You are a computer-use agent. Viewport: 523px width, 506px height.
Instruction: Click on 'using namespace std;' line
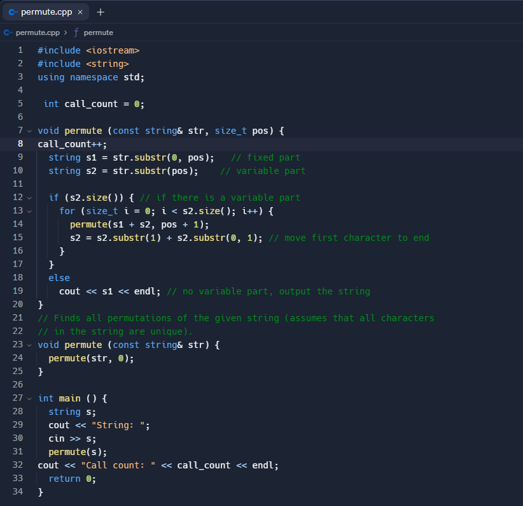pos(91,77)
